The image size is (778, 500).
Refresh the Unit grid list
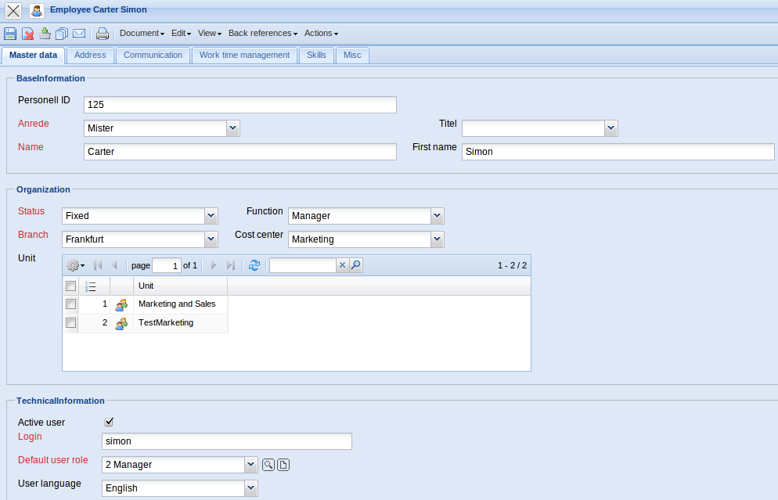[254, 266]
